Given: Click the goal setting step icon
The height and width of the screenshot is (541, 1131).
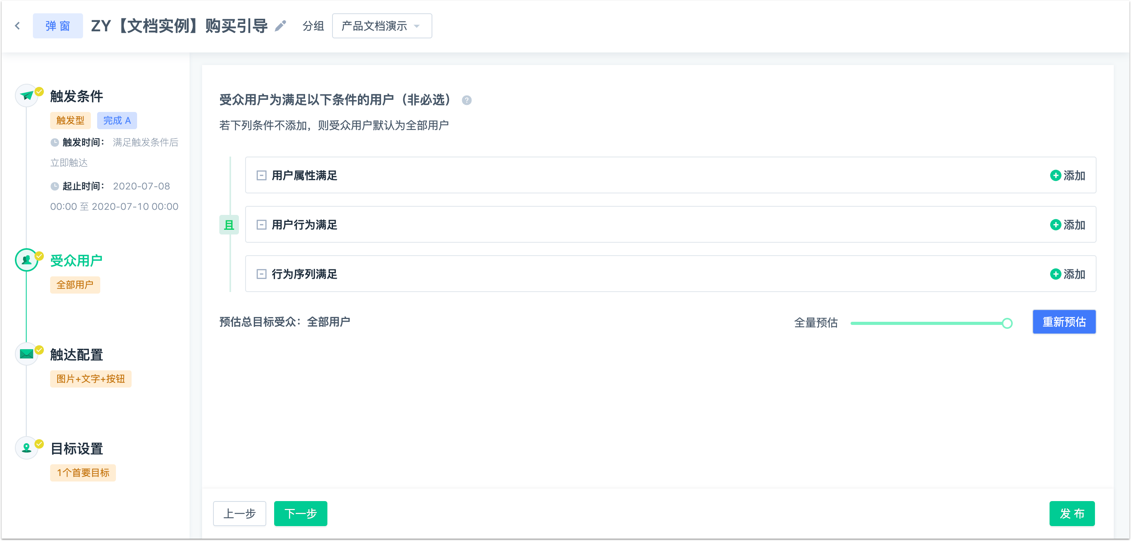Looking at the screenshot, I should pos(27,447).
